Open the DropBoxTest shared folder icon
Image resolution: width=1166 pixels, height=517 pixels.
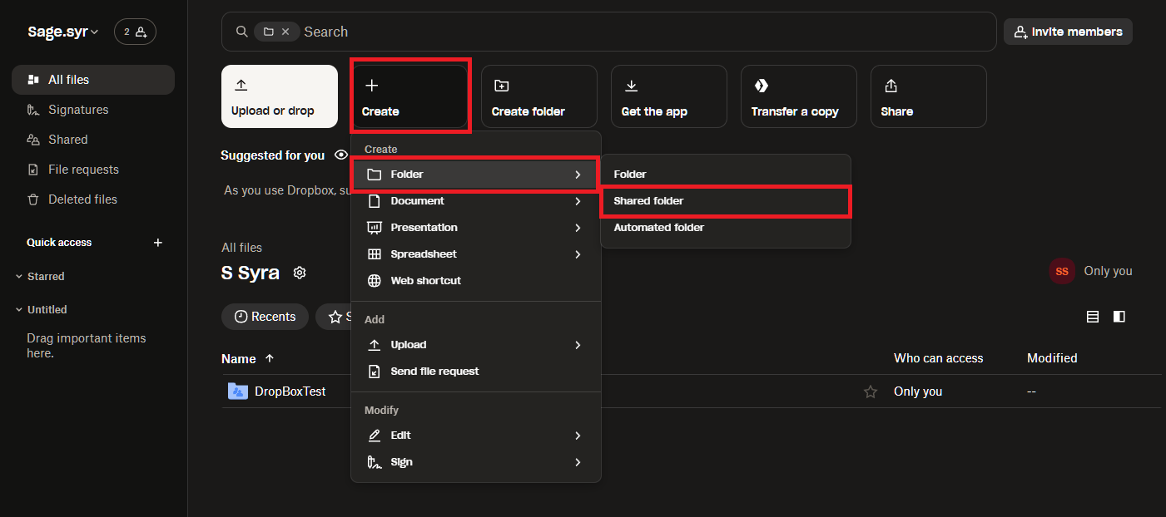[x=238, y=391]
